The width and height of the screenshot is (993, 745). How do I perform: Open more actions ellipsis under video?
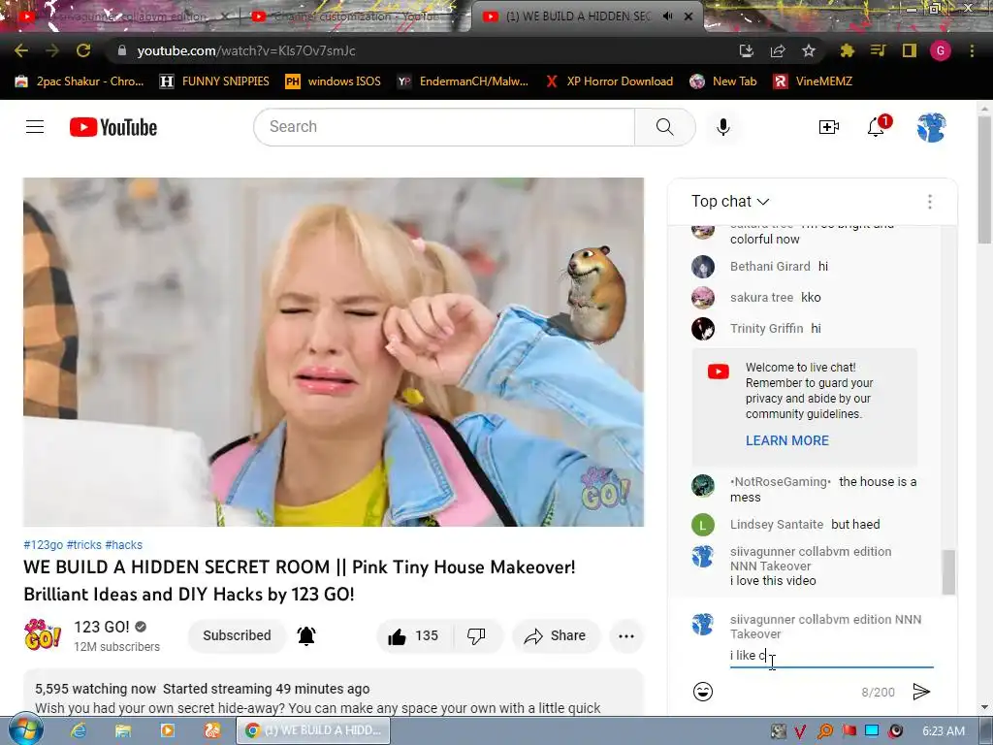pyautogui.click(x=626, y=636)
